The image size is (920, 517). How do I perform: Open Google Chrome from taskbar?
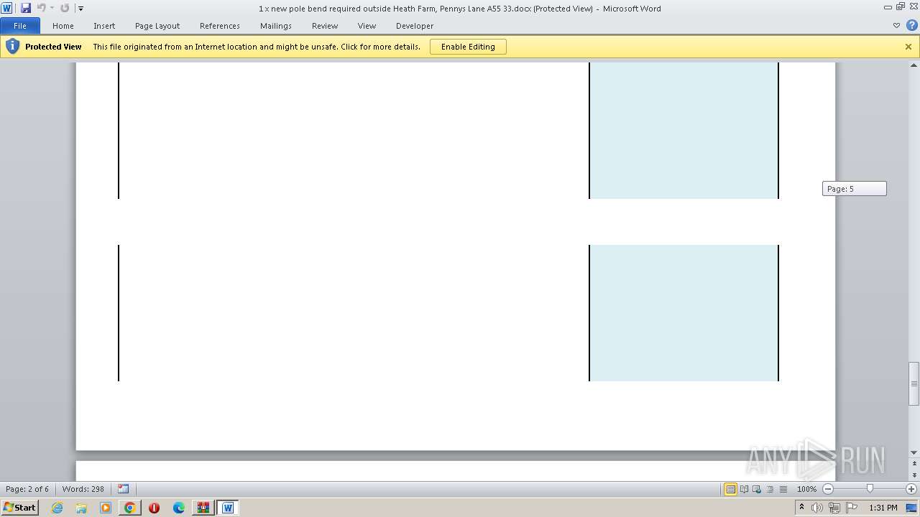[130, 508]
